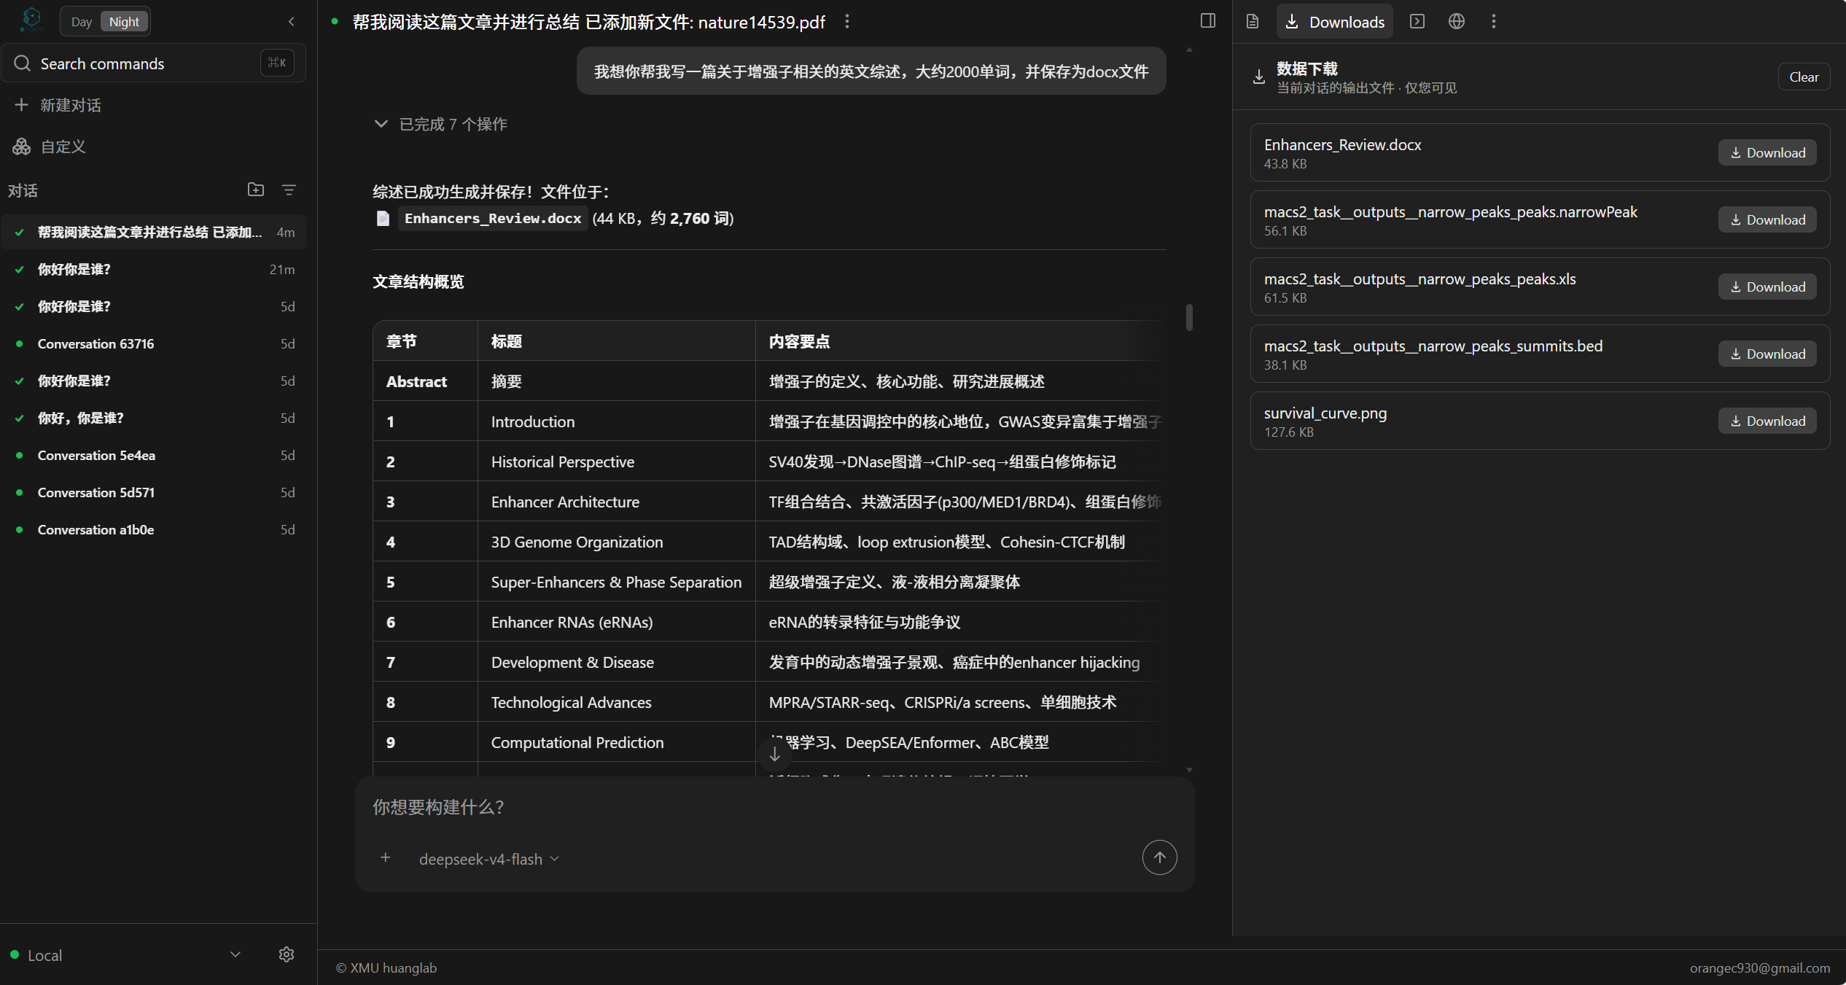Open Conversation 5e4ea

tap(154, 455)
